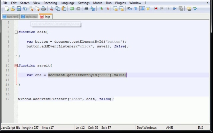
Task: Open the Language menu
Action: 68,3
